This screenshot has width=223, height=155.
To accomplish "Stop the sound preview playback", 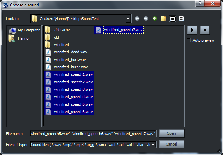I will (205, 30).
